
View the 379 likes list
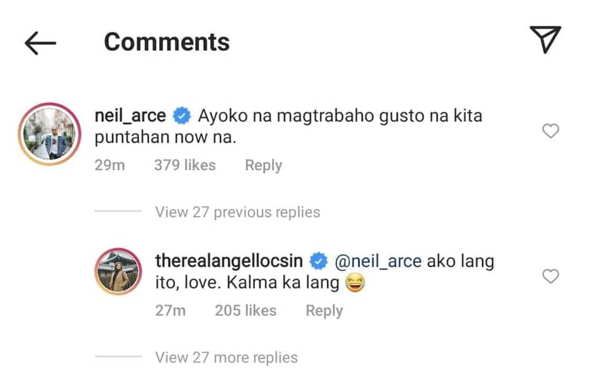point(185,166)
